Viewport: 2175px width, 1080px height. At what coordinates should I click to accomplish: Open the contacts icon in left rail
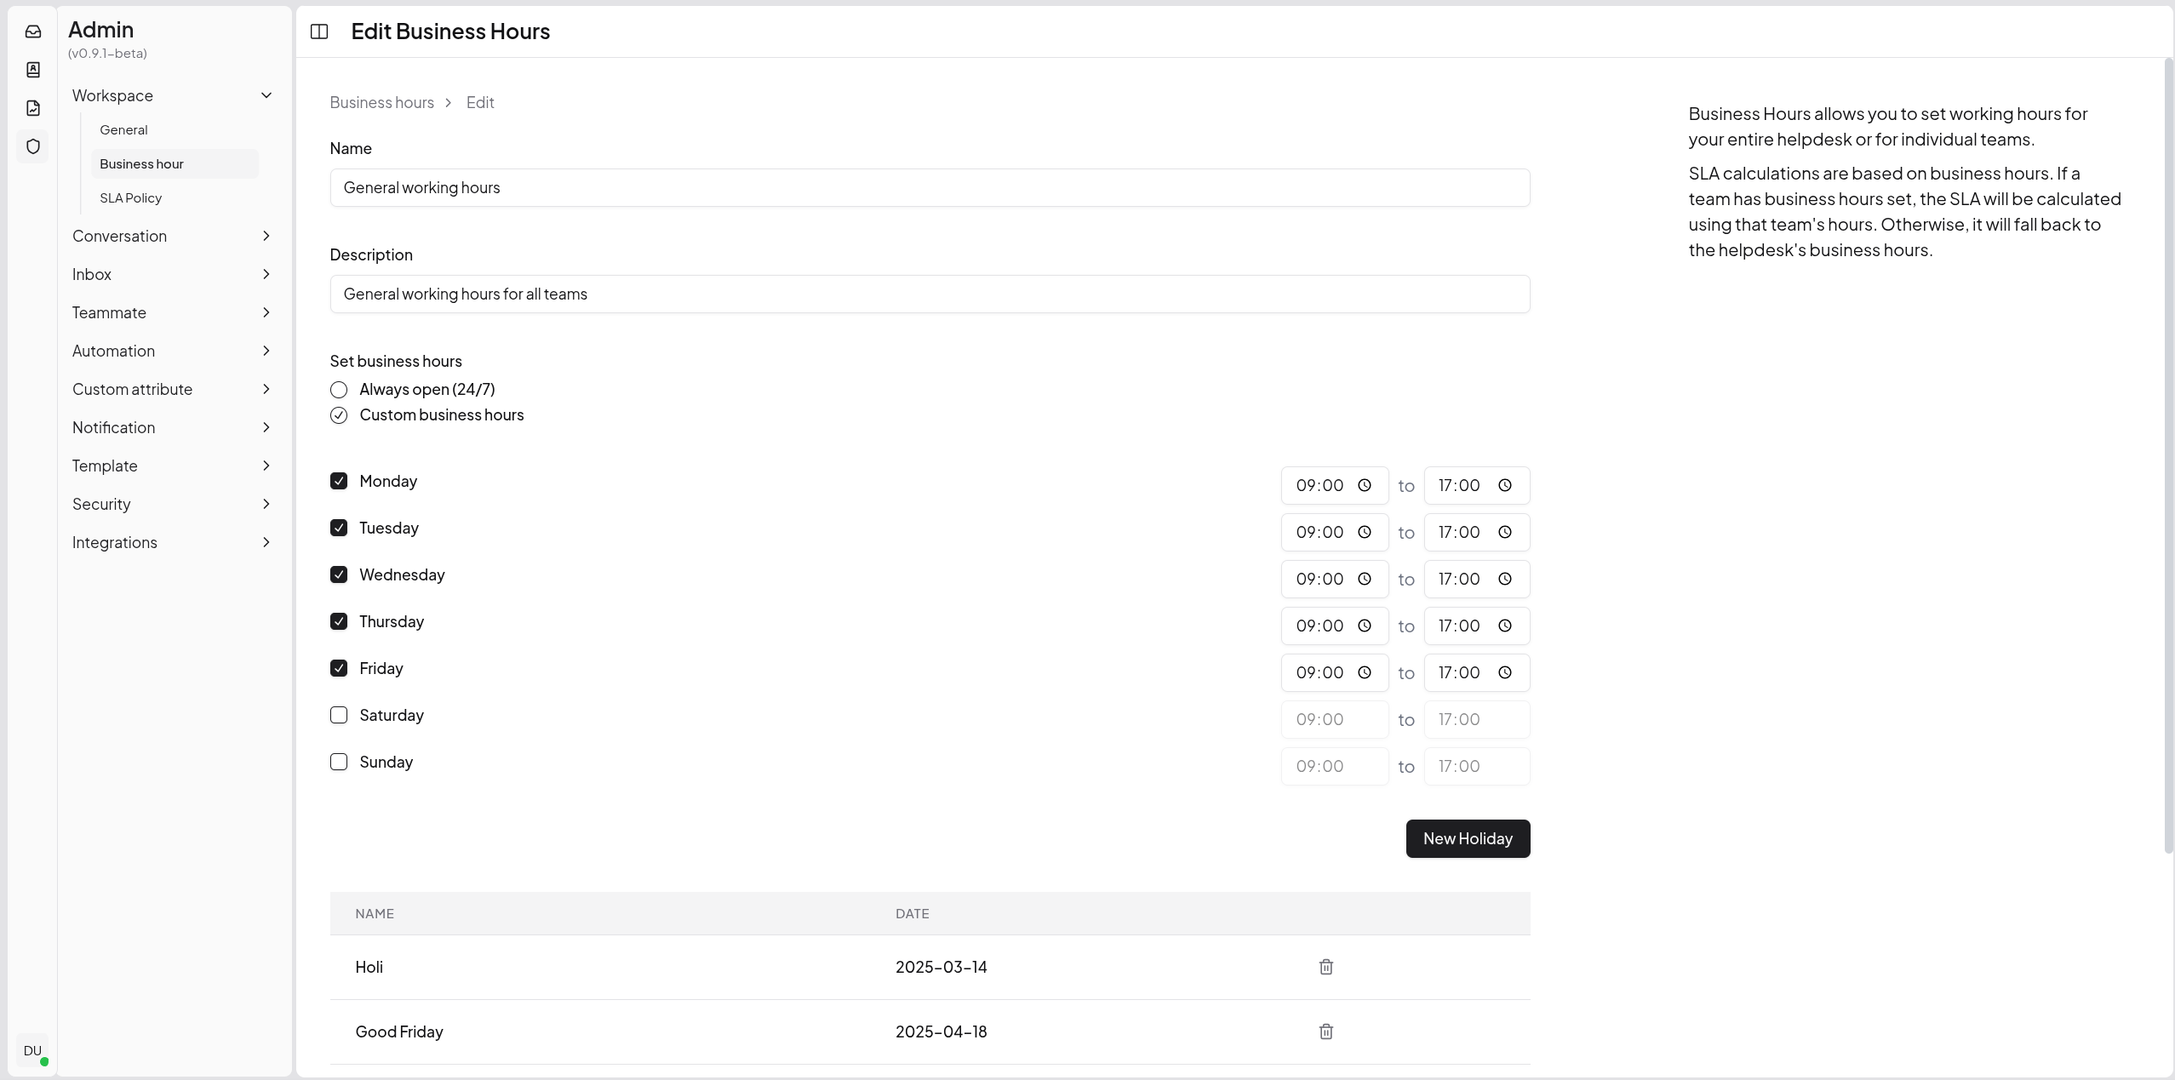33,70
